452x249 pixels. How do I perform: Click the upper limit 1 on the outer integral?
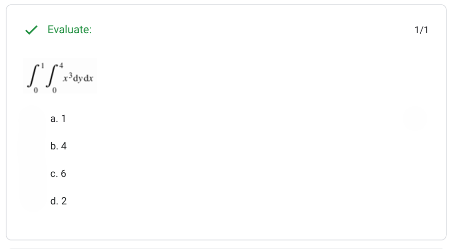click(42, 65)
